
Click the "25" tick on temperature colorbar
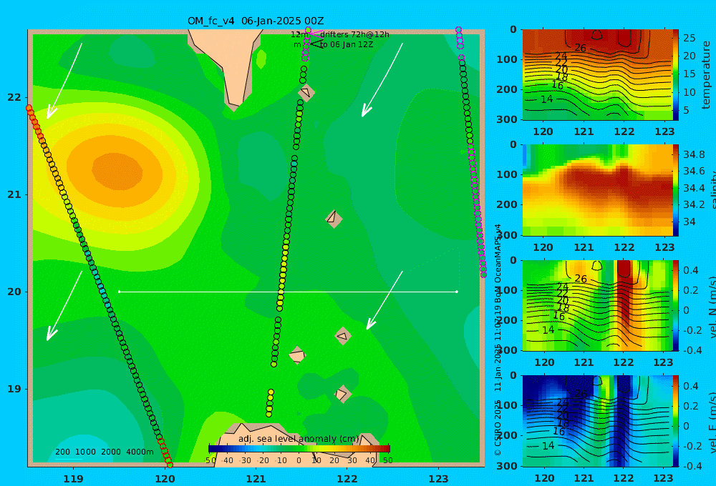coord(689,38)
